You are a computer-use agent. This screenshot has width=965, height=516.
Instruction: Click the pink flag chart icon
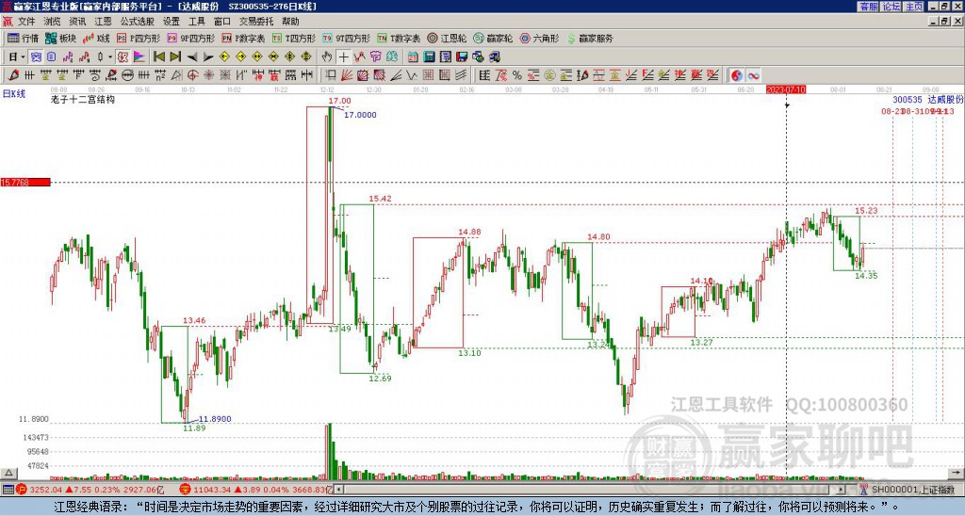pos(139,57)
